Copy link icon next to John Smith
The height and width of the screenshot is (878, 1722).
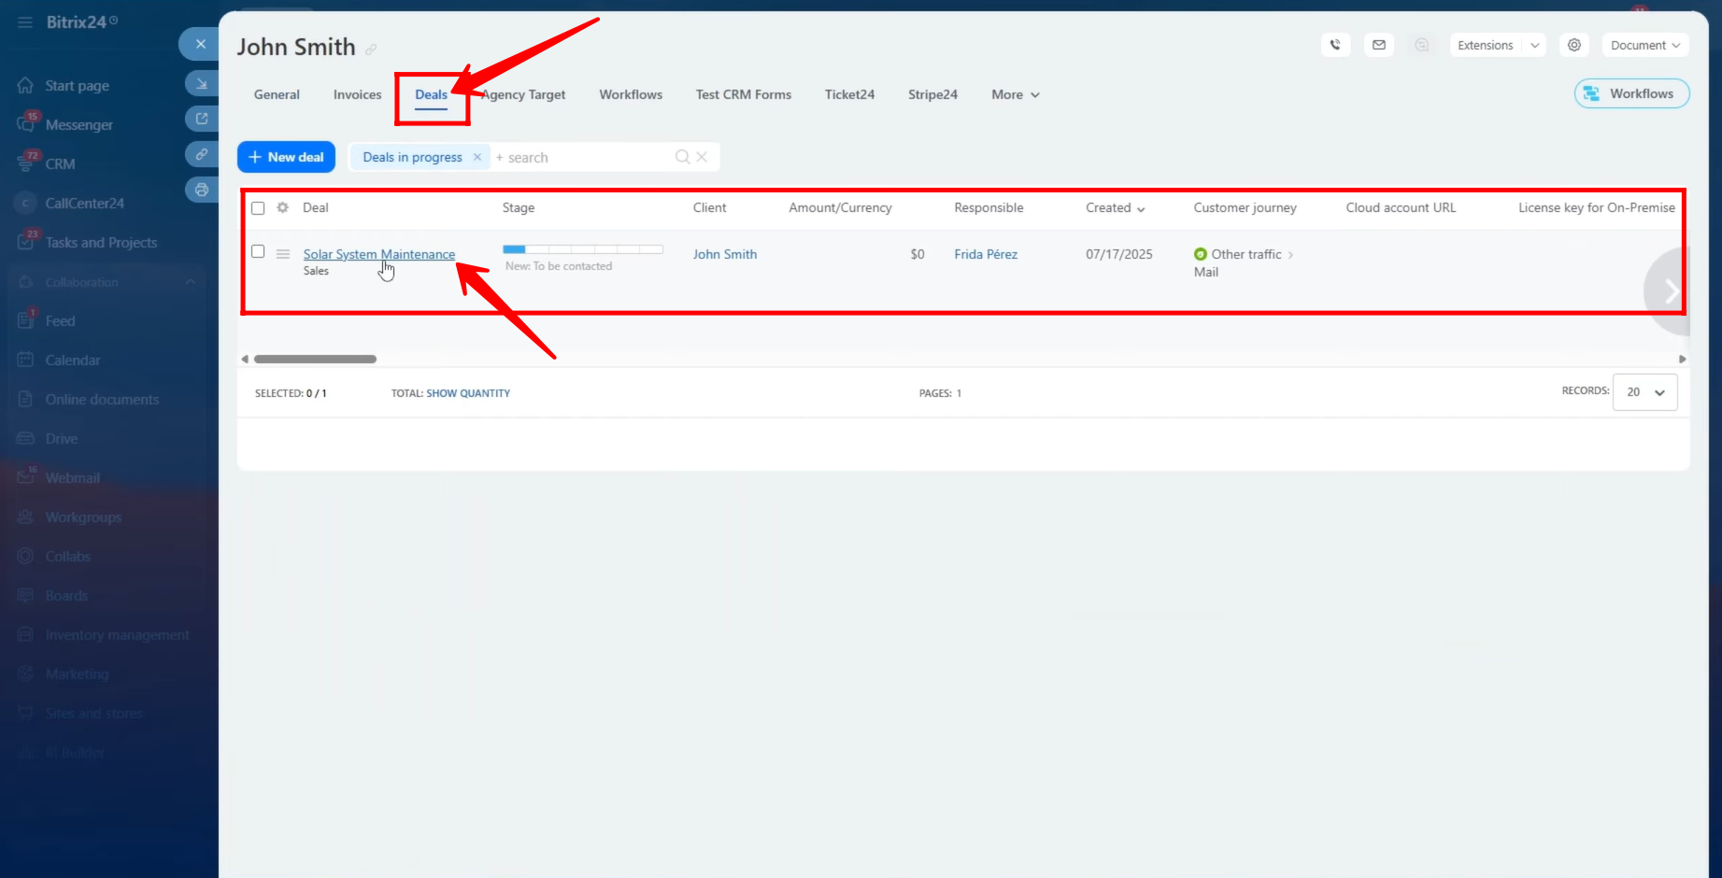[371, 50]
